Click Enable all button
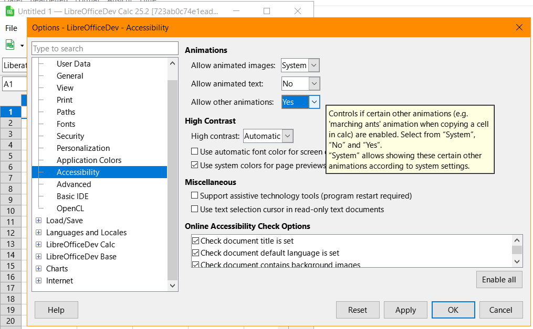Screen dimensions: 533x329 [x=499, y=279]
